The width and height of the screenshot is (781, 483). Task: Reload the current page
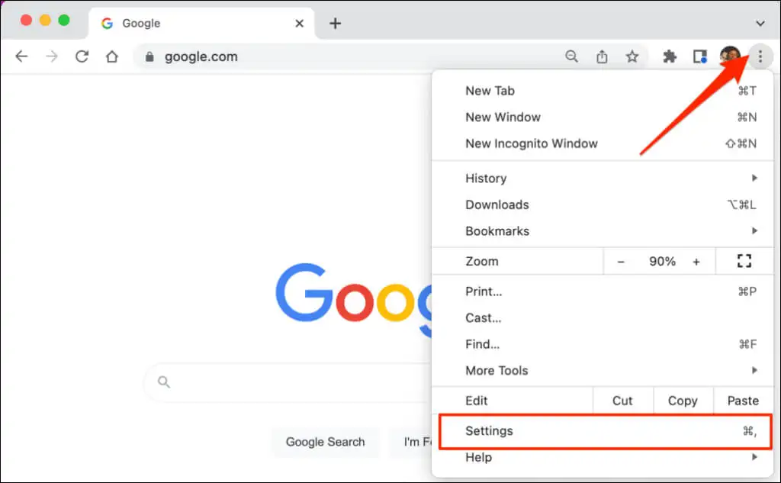(82, 56)
